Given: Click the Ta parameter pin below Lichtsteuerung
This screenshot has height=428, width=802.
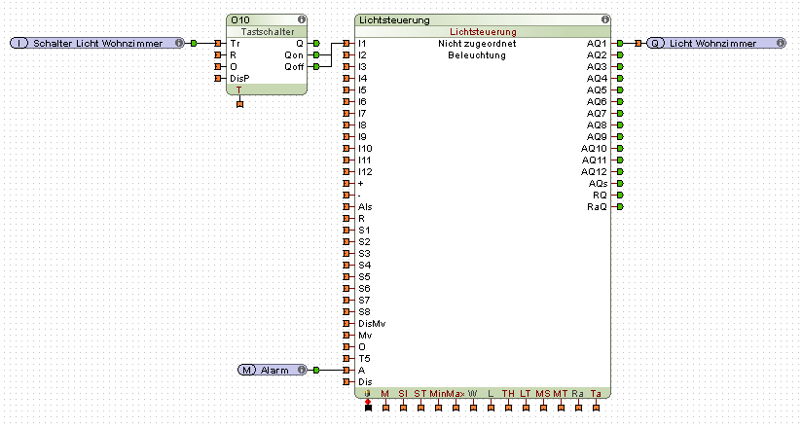Looking at the screenshot, I should pyautogui.click(x=596, y=408).
